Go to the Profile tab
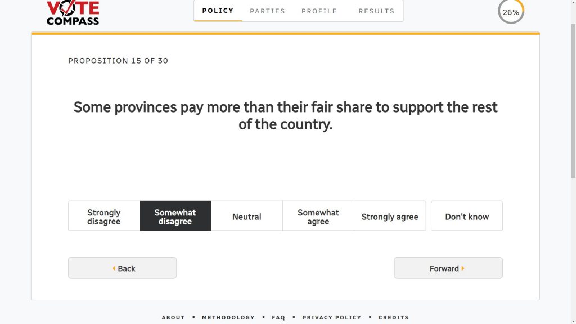Screen dimensions: 576x324 point(319,11)
